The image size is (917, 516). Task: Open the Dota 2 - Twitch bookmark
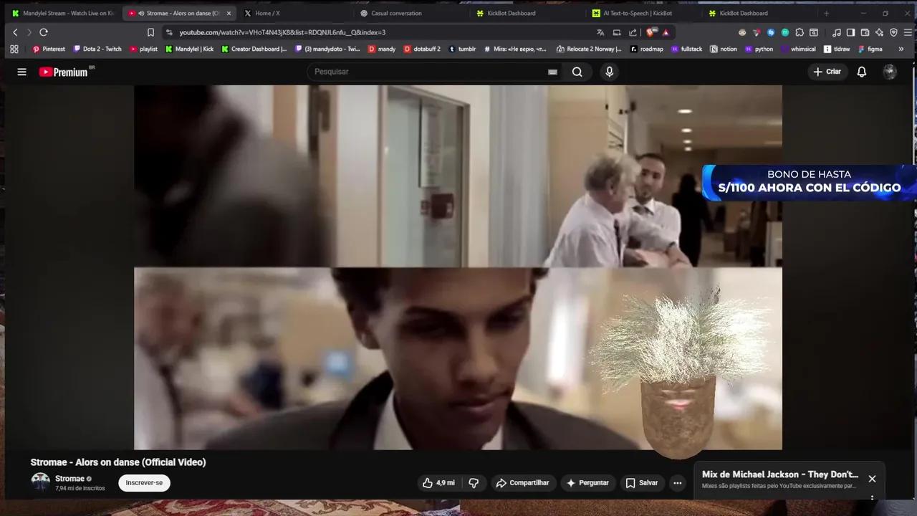point(97,49)
